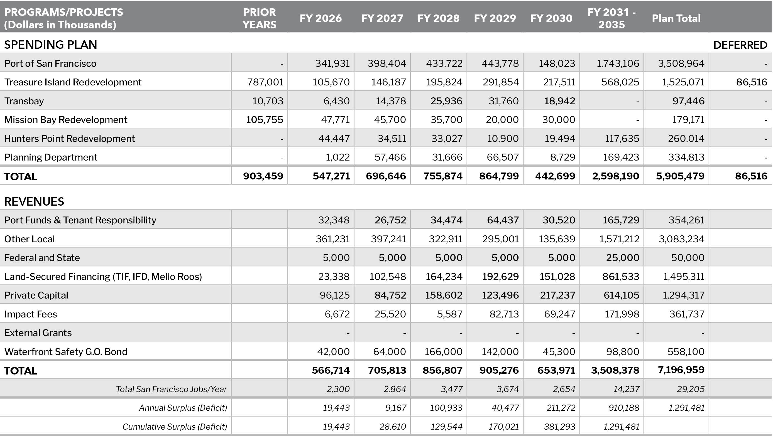Select Mission Bay plan total 179,171
Screen dimensions: 773x441
(688, 120)
